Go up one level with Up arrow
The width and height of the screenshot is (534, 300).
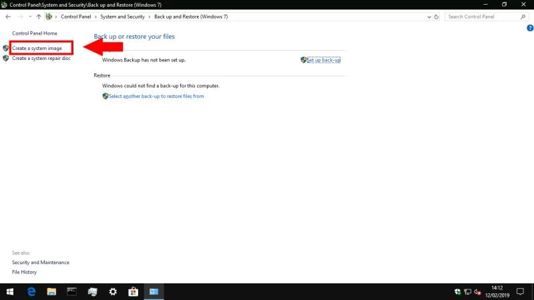tap(39, 17)
